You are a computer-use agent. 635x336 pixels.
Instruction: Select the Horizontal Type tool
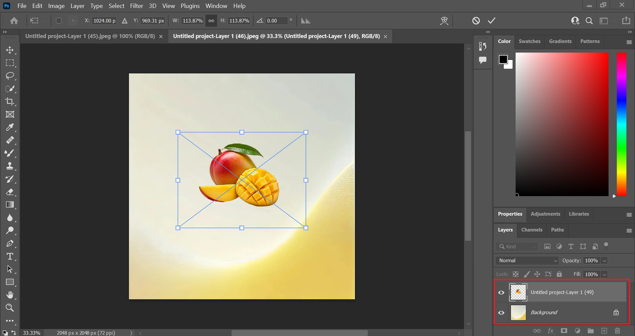coord(9,257)
